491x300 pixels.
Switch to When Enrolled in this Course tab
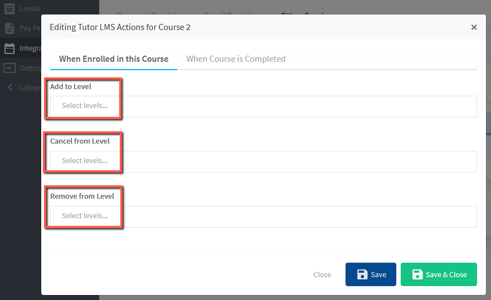[114, 59]
